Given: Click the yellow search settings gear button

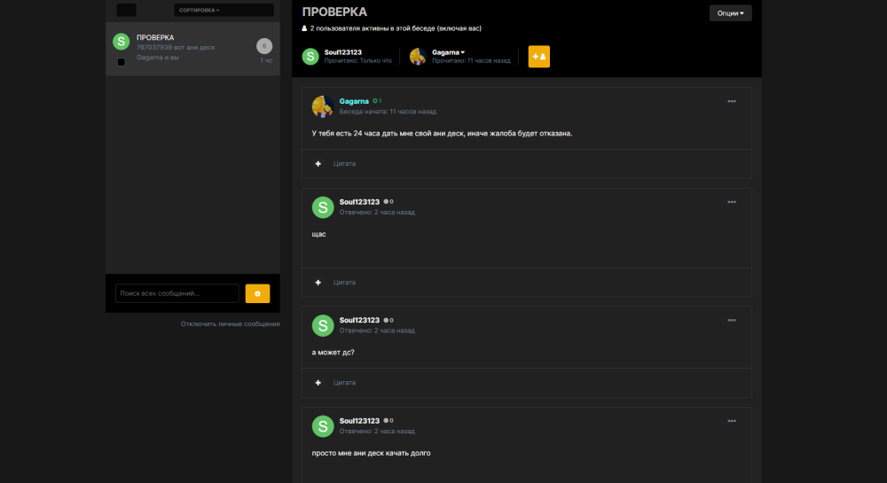Looking at the screenshot, I should point(257,293).
